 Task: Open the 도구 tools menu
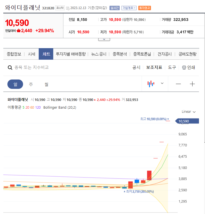pos(172,67)
